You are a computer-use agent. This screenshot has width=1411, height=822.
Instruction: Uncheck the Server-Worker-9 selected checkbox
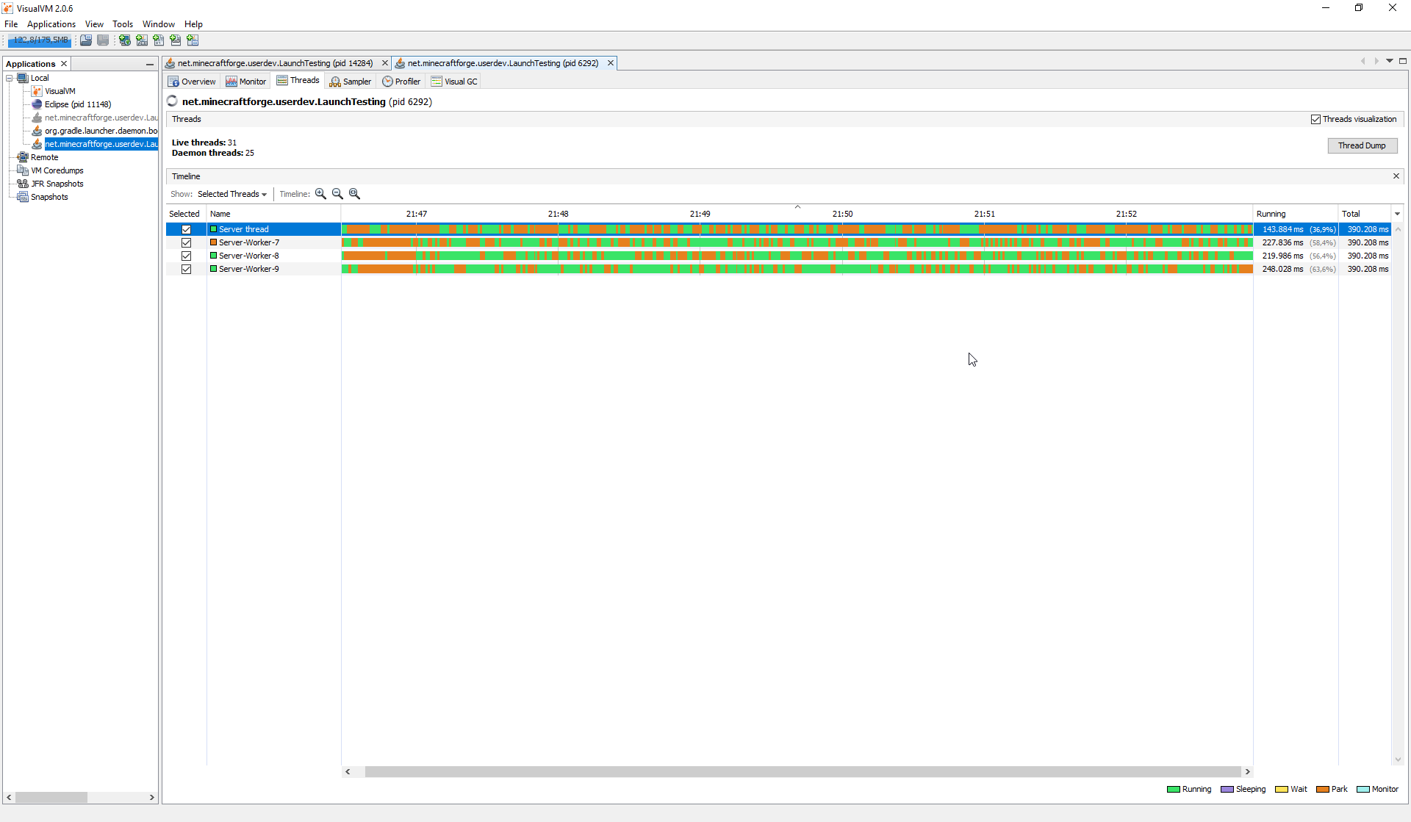[186, 269]
